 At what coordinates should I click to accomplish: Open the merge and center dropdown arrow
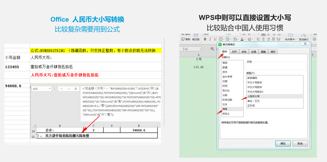pos(296,40)
